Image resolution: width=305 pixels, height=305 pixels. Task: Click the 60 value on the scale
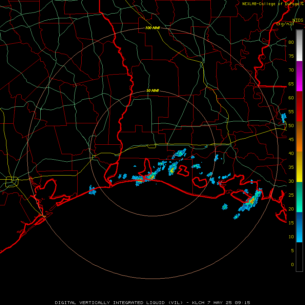[291, 98]
